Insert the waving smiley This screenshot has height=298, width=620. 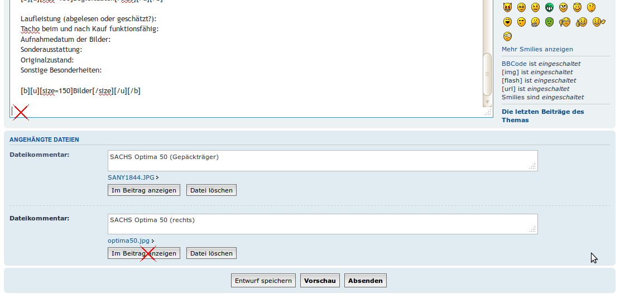(599, 22)
